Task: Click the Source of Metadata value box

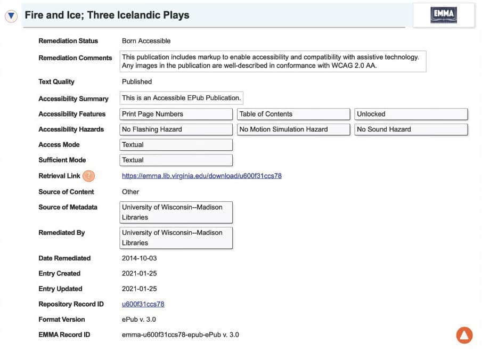Action: point(176,212)
